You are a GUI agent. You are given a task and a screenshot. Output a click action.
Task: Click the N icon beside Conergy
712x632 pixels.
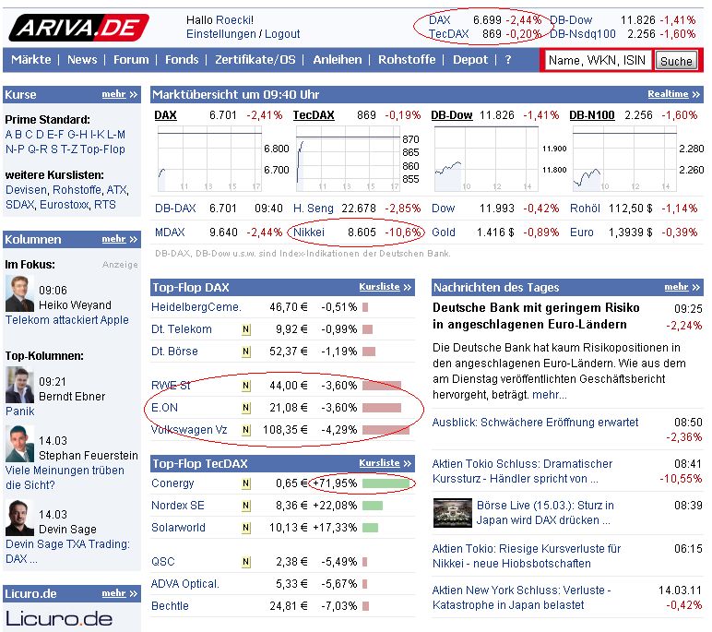click(245, 483)
